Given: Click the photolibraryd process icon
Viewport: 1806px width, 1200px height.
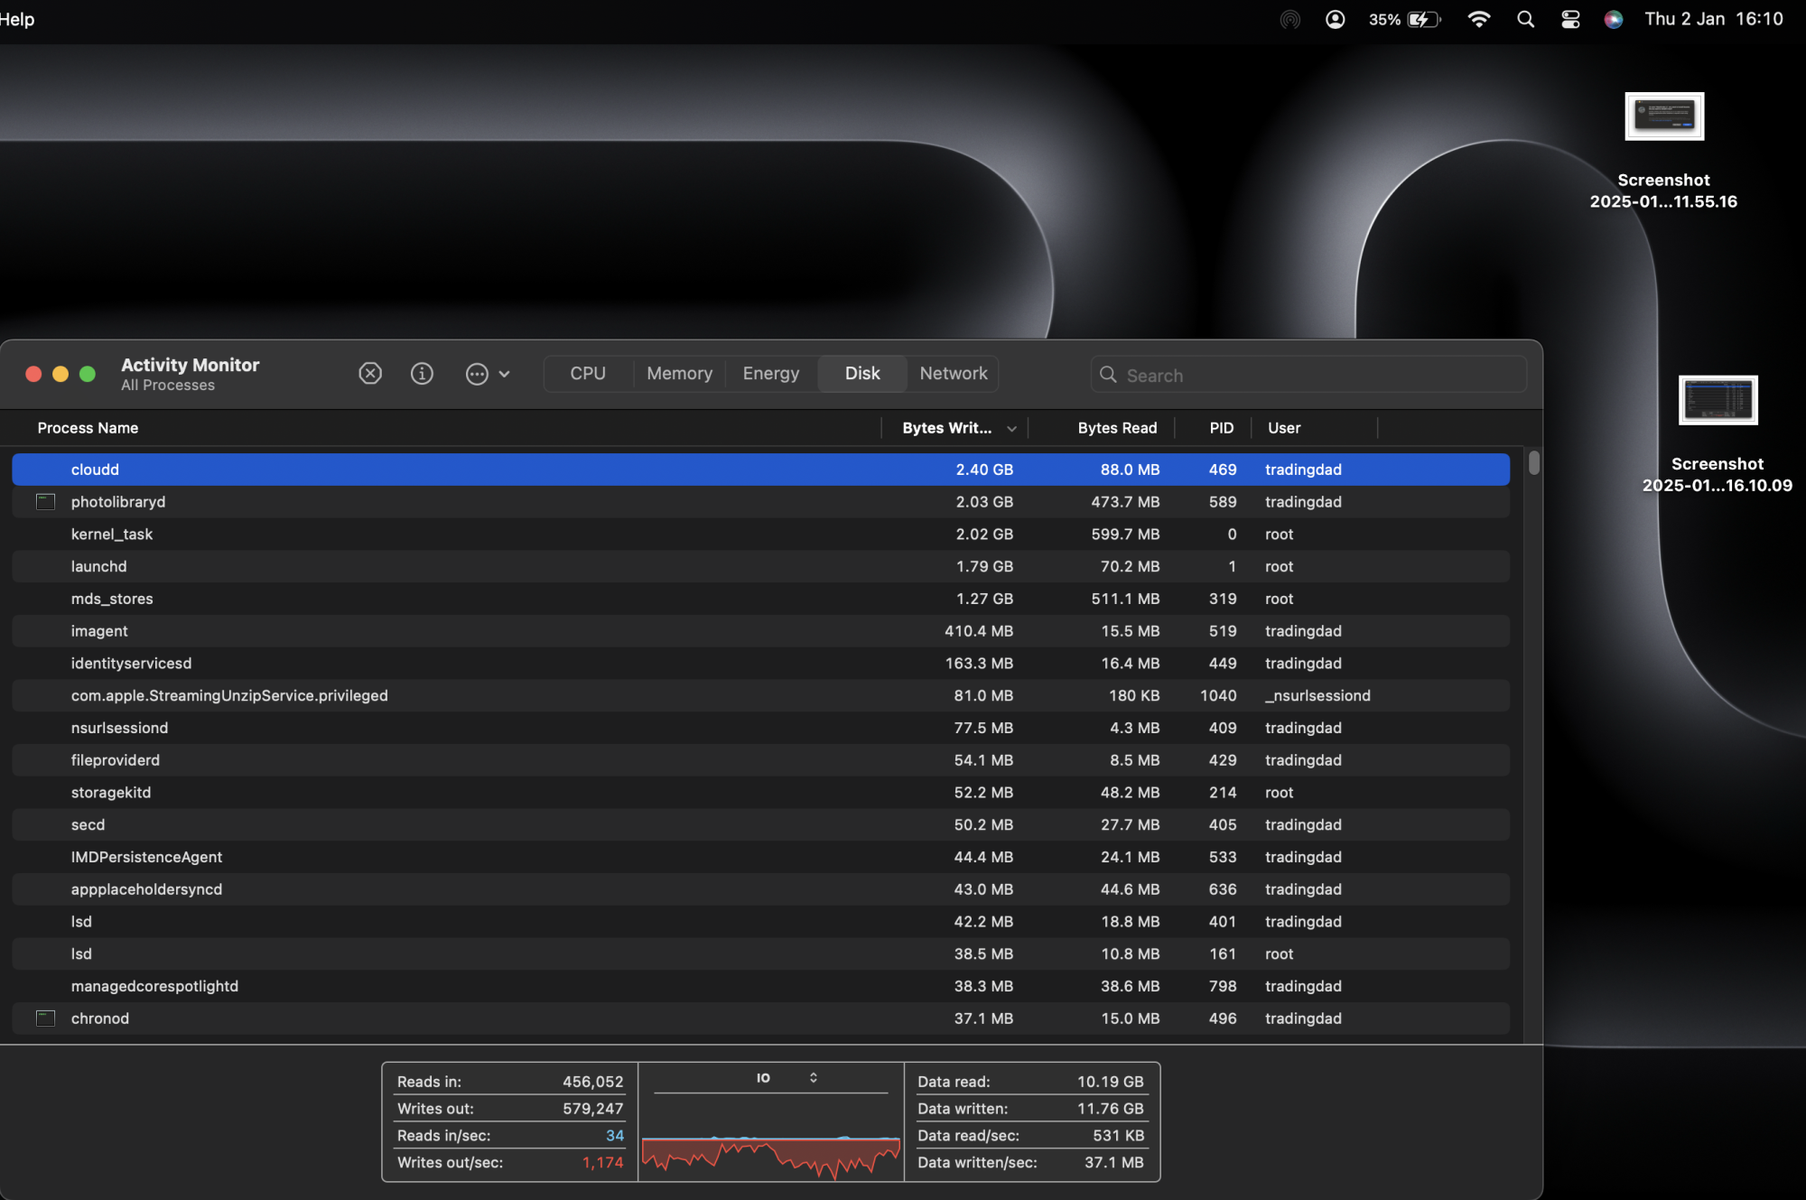Looking at the screenshot, I should click(45, 502).
